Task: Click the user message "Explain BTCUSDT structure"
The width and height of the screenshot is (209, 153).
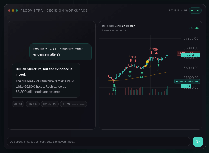Action: click(60, 51)
